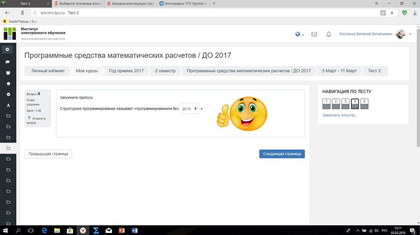Click user name Росляков Виталий Витальевич

pyautogui.click(x=365, y=34)
